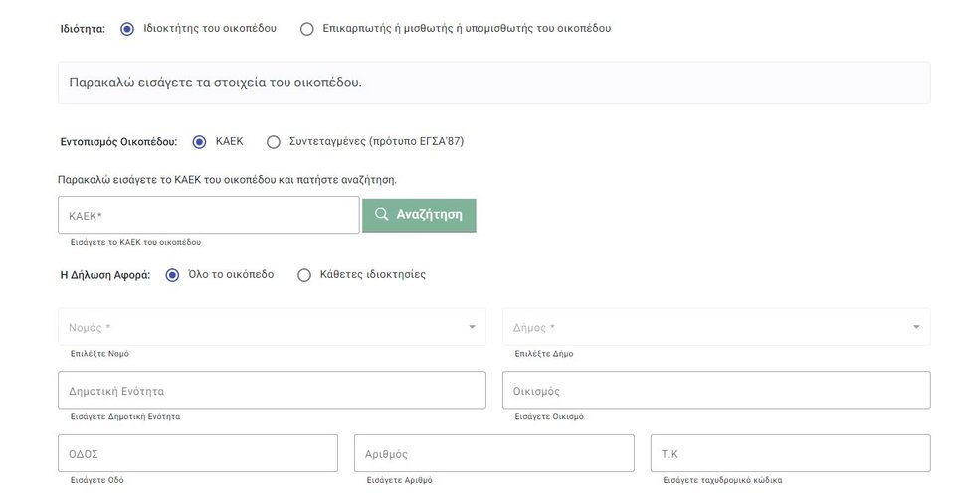Focus the ΚΑΕΚ input field
This screenshot has width=955, height=495.
pos(209,215)
